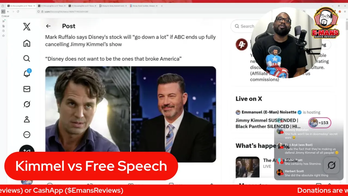This screenshot has width=348, height=196.
Task: Close the Disney & Honey Kimmel tab
Action: click(x=126, y=6)
